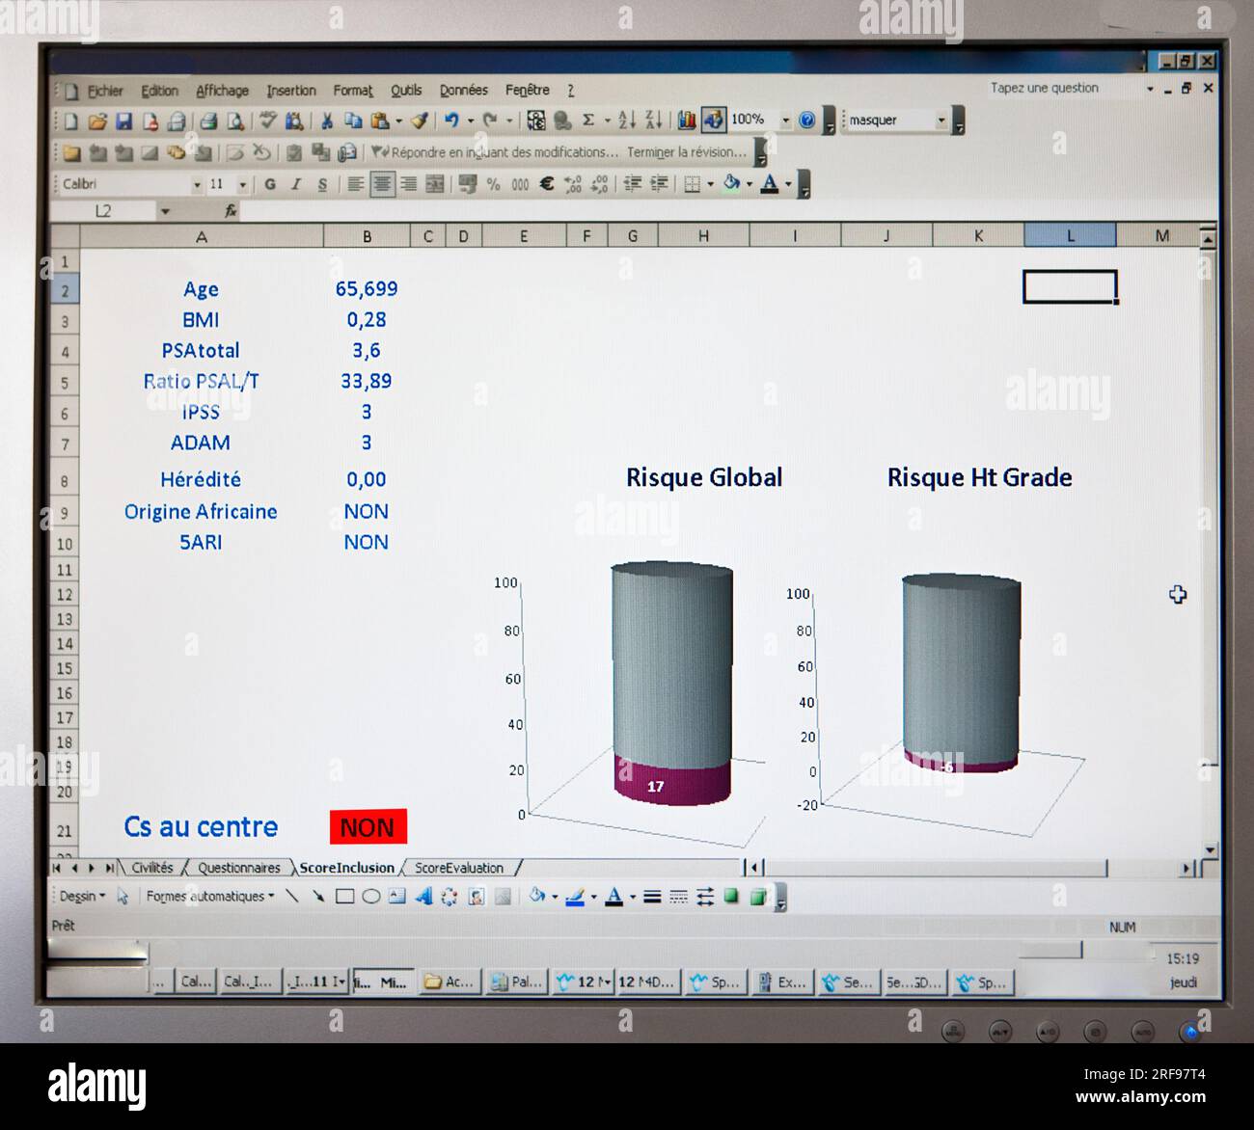Expand the masquer combo box
This screenshot has height=1130, width=1254.
click(x=941, y=121)
